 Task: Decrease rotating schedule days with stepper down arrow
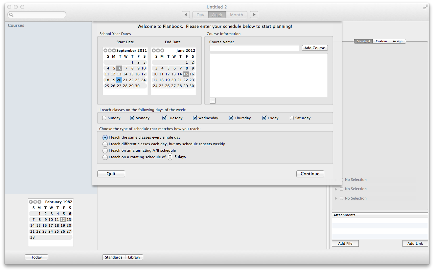[x=170, y=159]
